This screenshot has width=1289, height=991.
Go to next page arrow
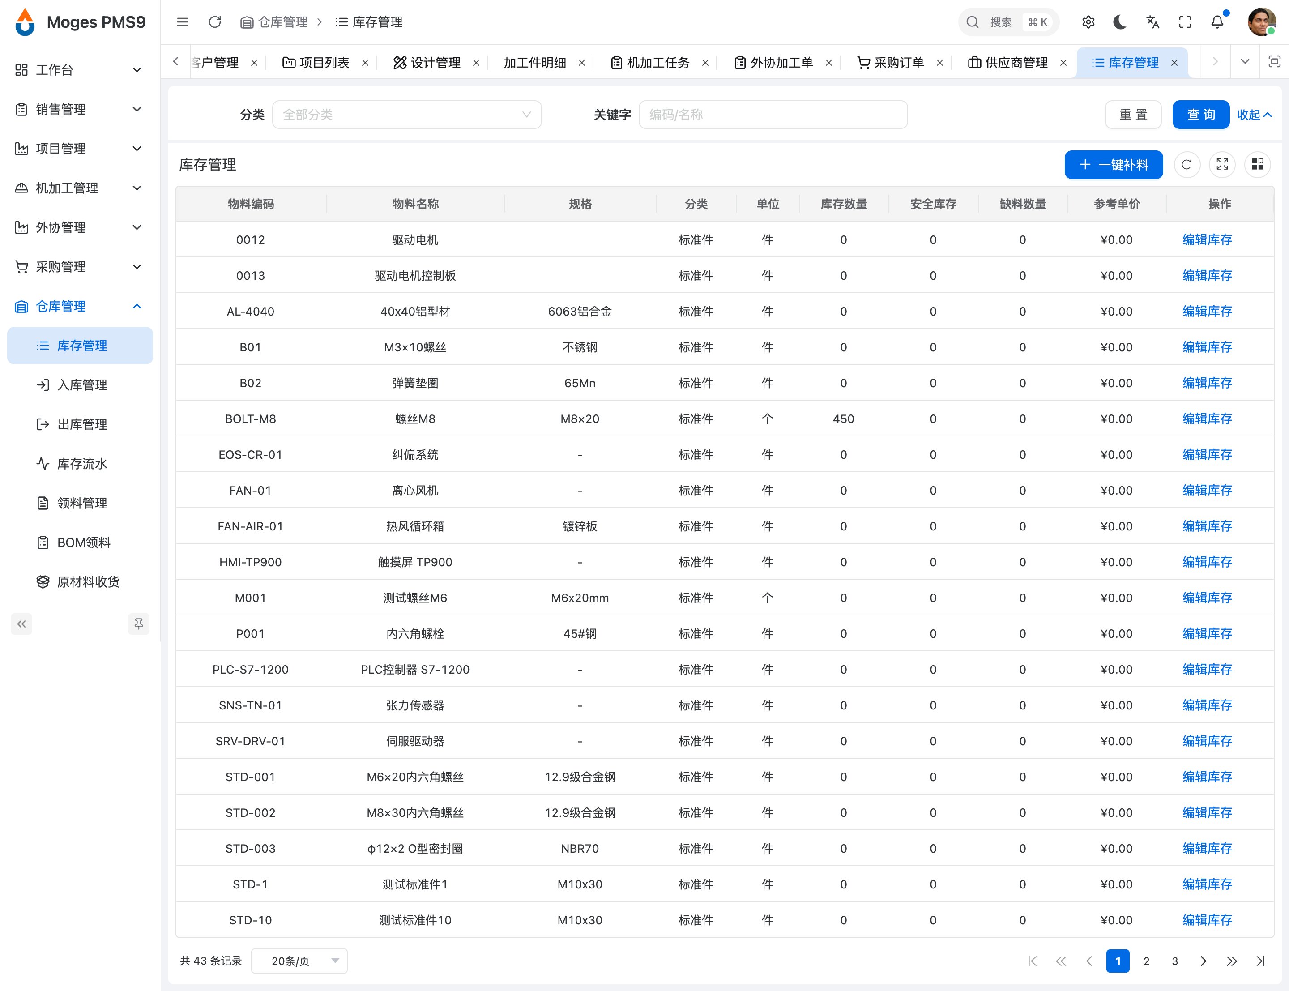click(x=1203, y=961)
